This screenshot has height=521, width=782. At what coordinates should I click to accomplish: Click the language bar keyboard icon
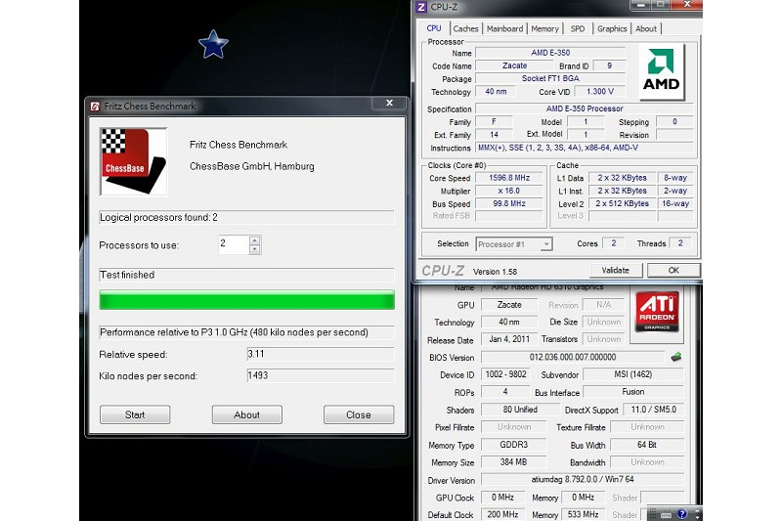point(666,514)
